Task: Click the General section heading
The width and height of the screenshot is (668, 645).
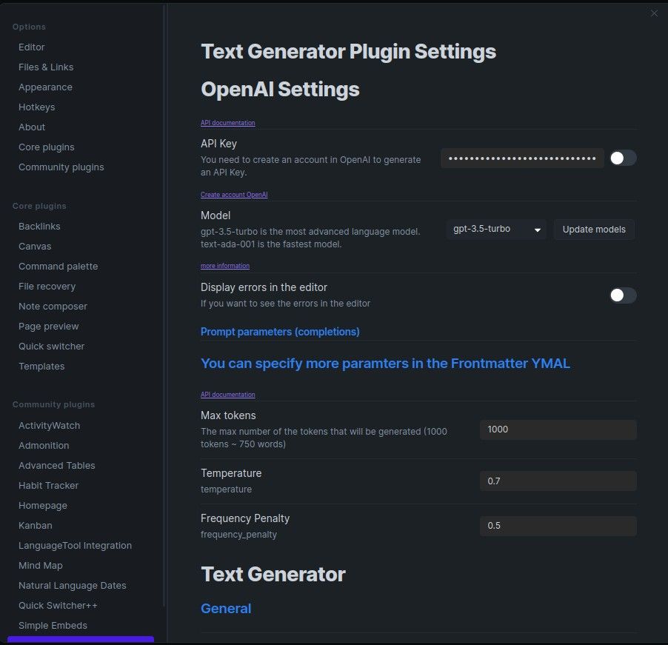Action: point(226,609)
